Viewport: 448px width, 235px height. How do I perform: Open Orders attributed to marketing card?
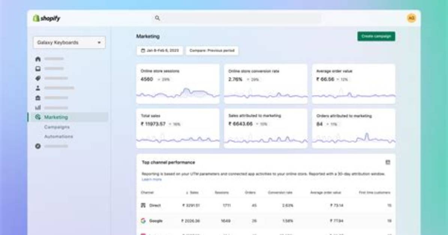pyautogui.click(x=354, y=128)
